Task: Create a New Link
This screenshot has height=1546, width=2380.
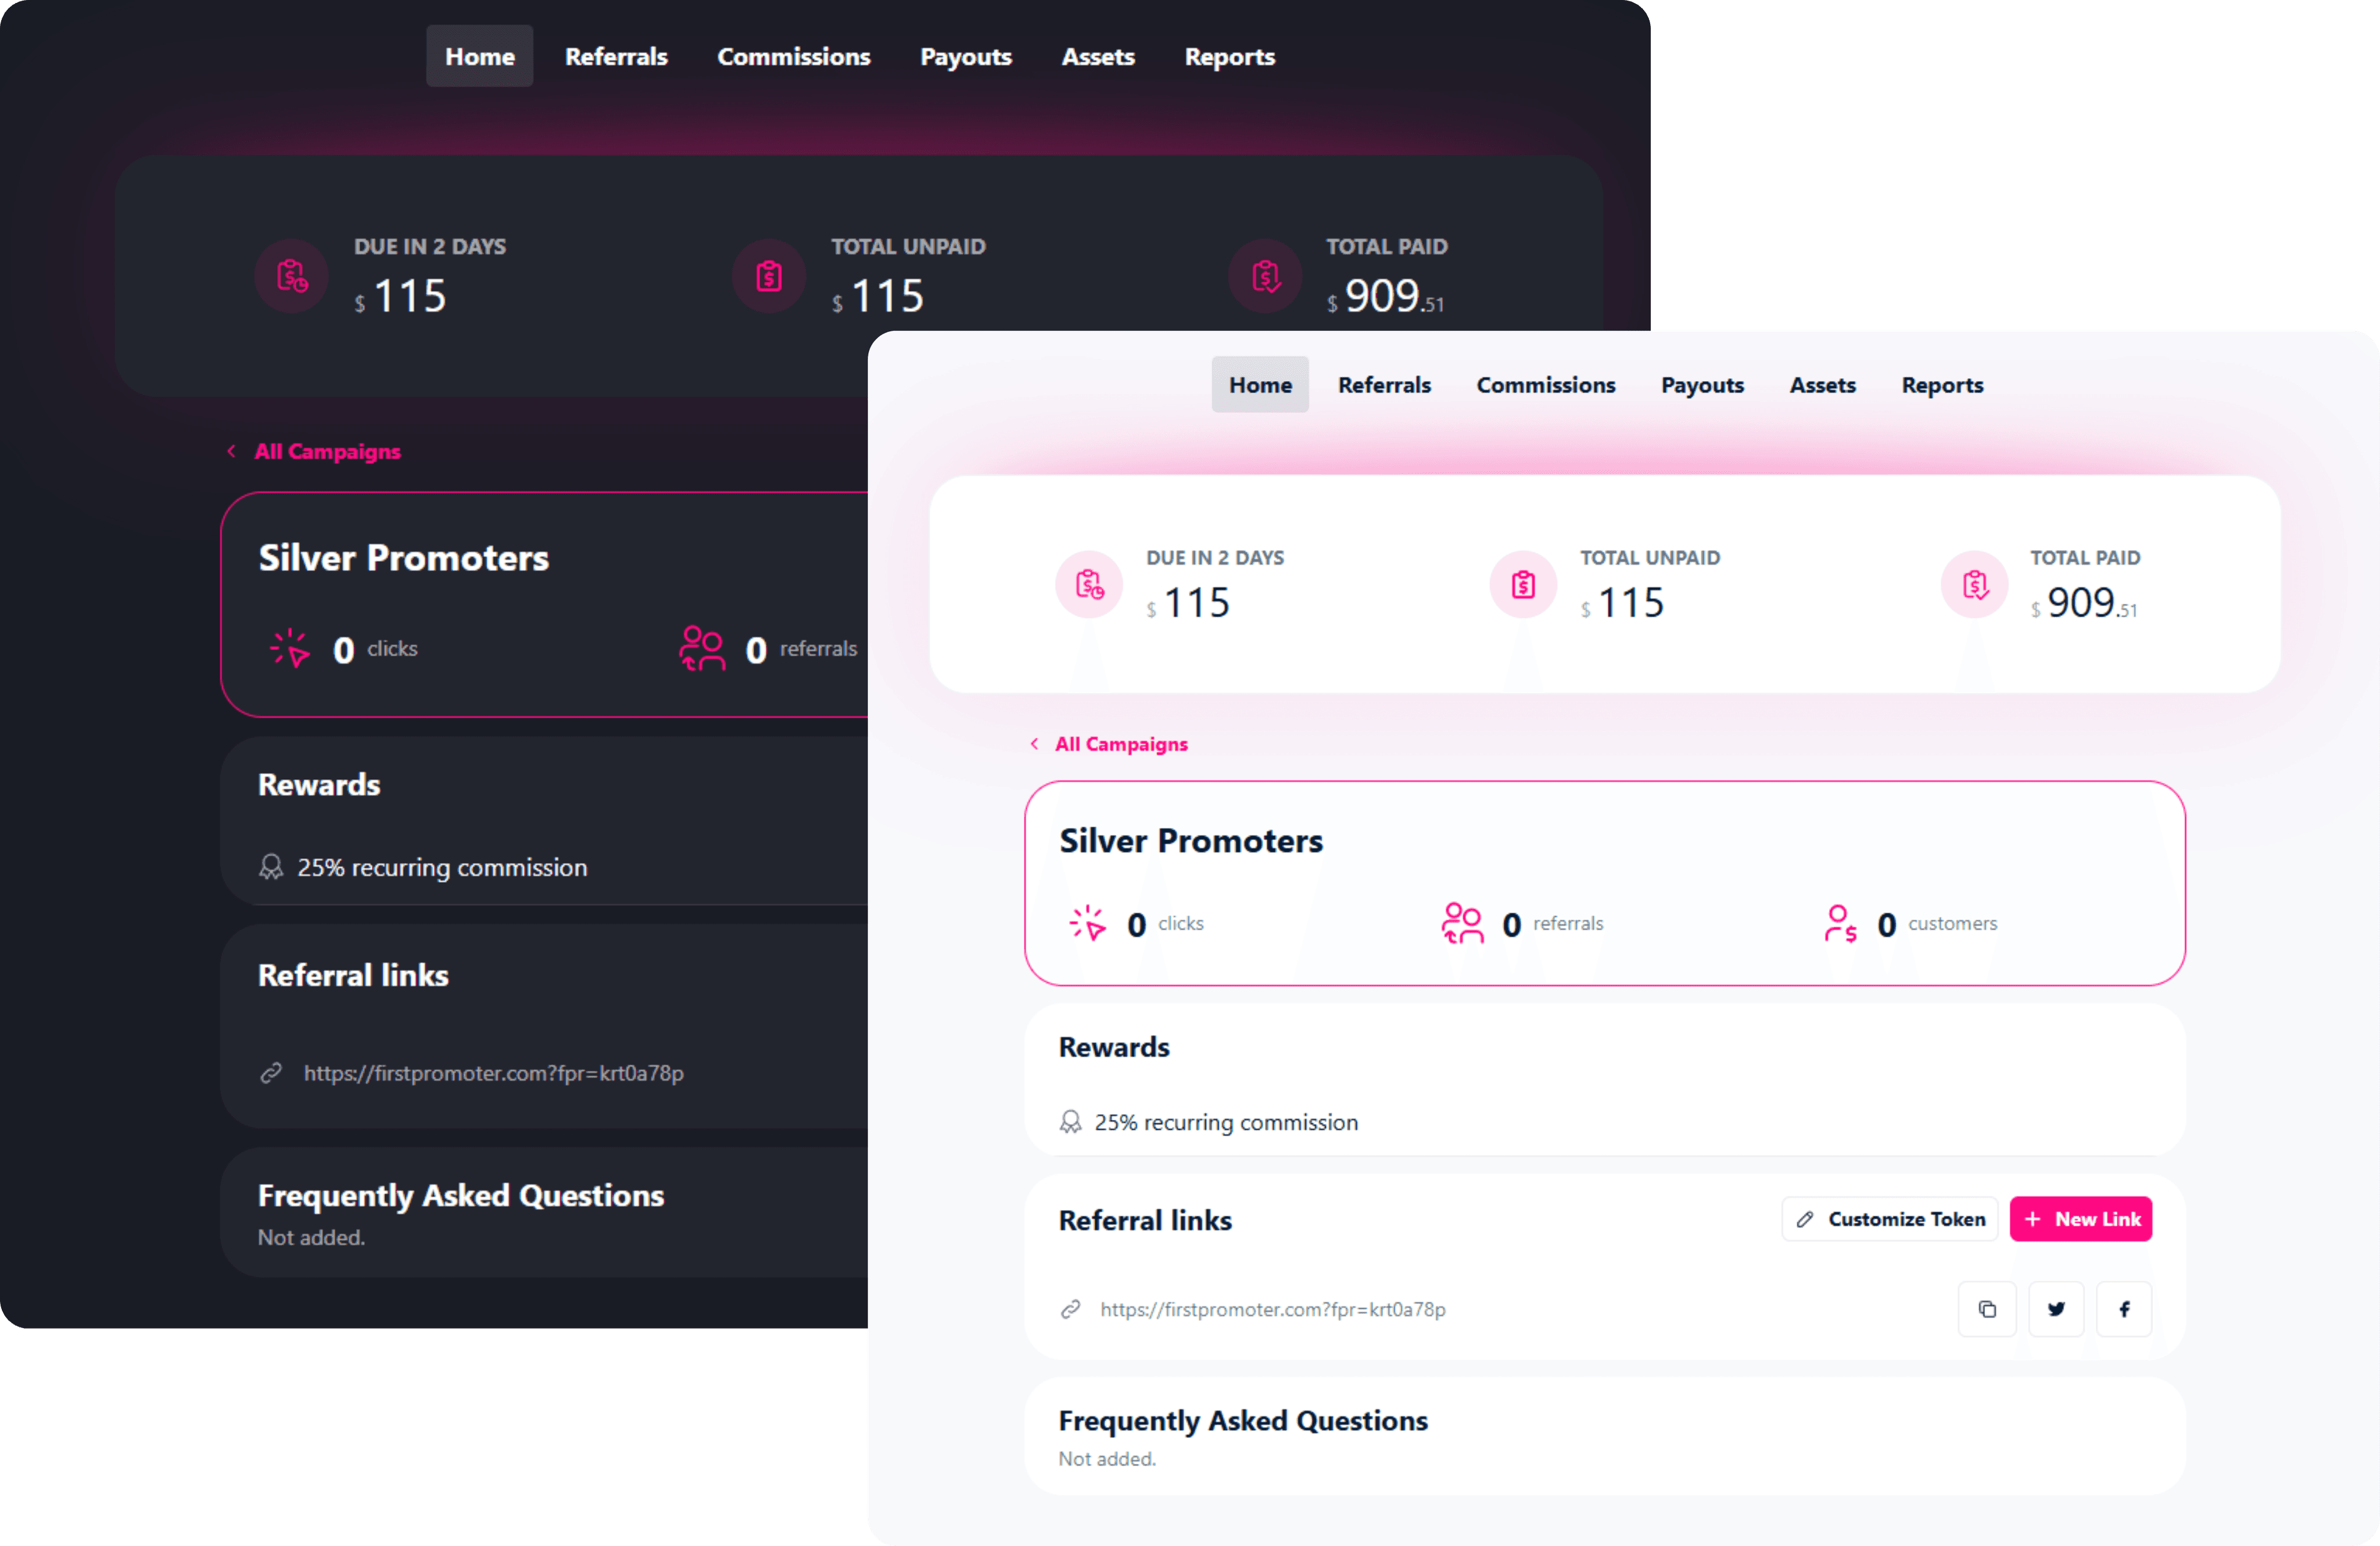Action: pos(2081,1218)
